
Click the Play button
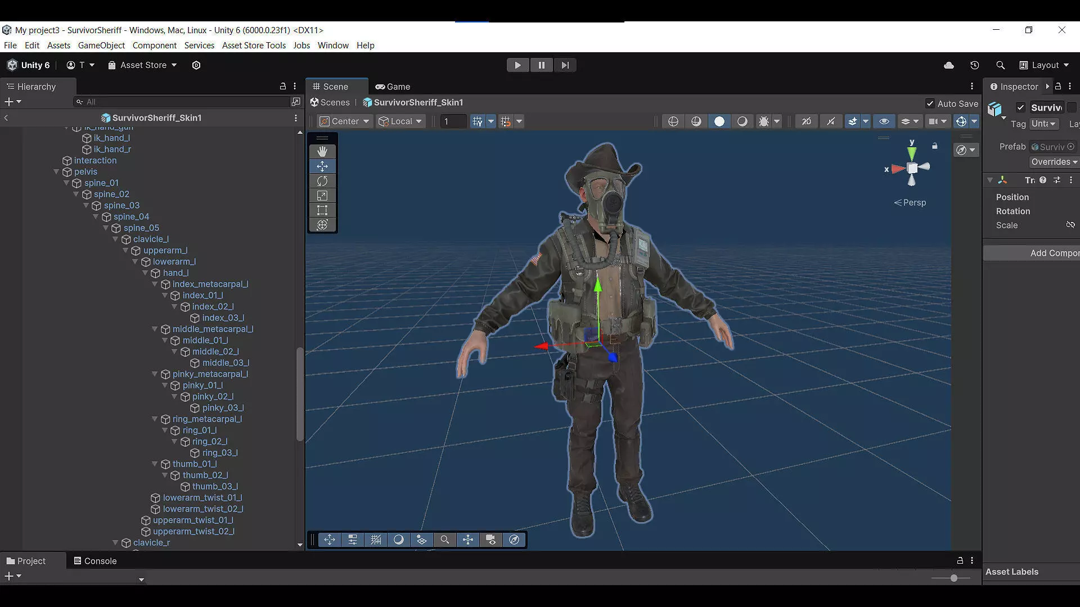click(x=517, y=65)
